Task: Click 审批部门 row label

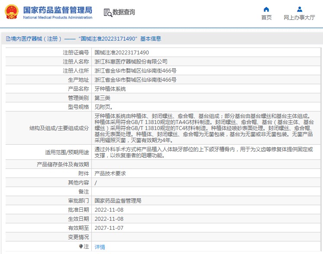Action: tap(78, 200)
